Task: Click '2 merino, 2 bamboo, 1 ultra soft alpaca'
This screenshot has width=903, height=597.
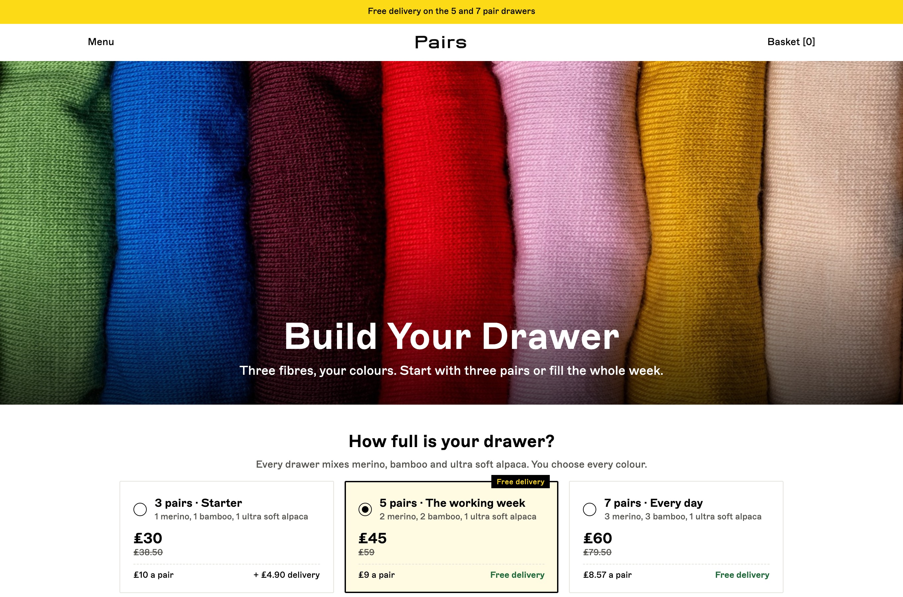Action: [x=458, y=517]
